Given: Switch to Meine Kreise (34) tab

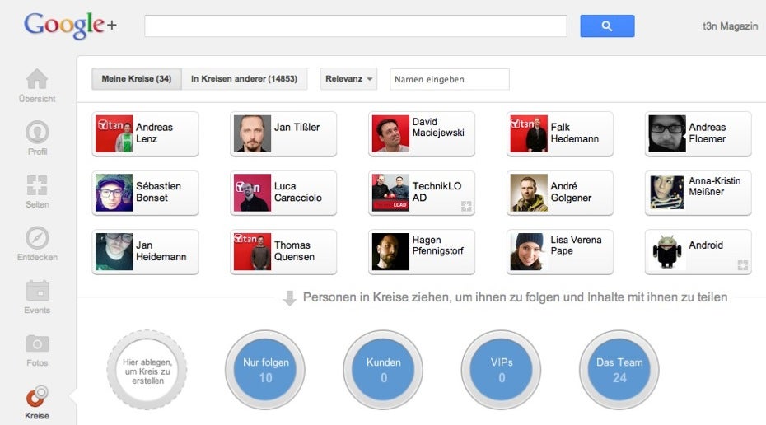Looking at the screenshot, I should [x=136, y=78].
